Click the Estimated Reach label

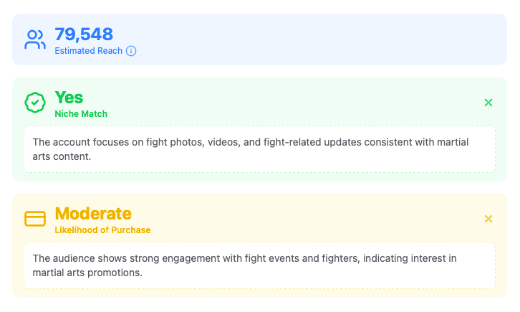click(89, 51)
